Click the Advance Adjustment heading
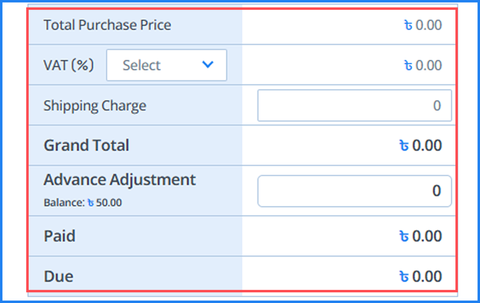The height and width of the screenshot is (303, 480). point(120,180)
